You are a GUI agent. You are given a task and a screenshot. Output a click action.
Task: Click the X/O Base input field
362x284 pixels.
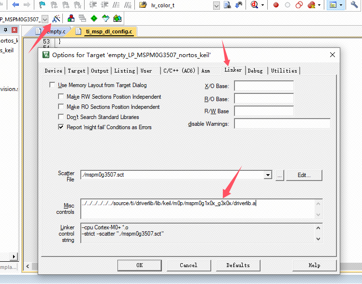click(x=264, y=86)
